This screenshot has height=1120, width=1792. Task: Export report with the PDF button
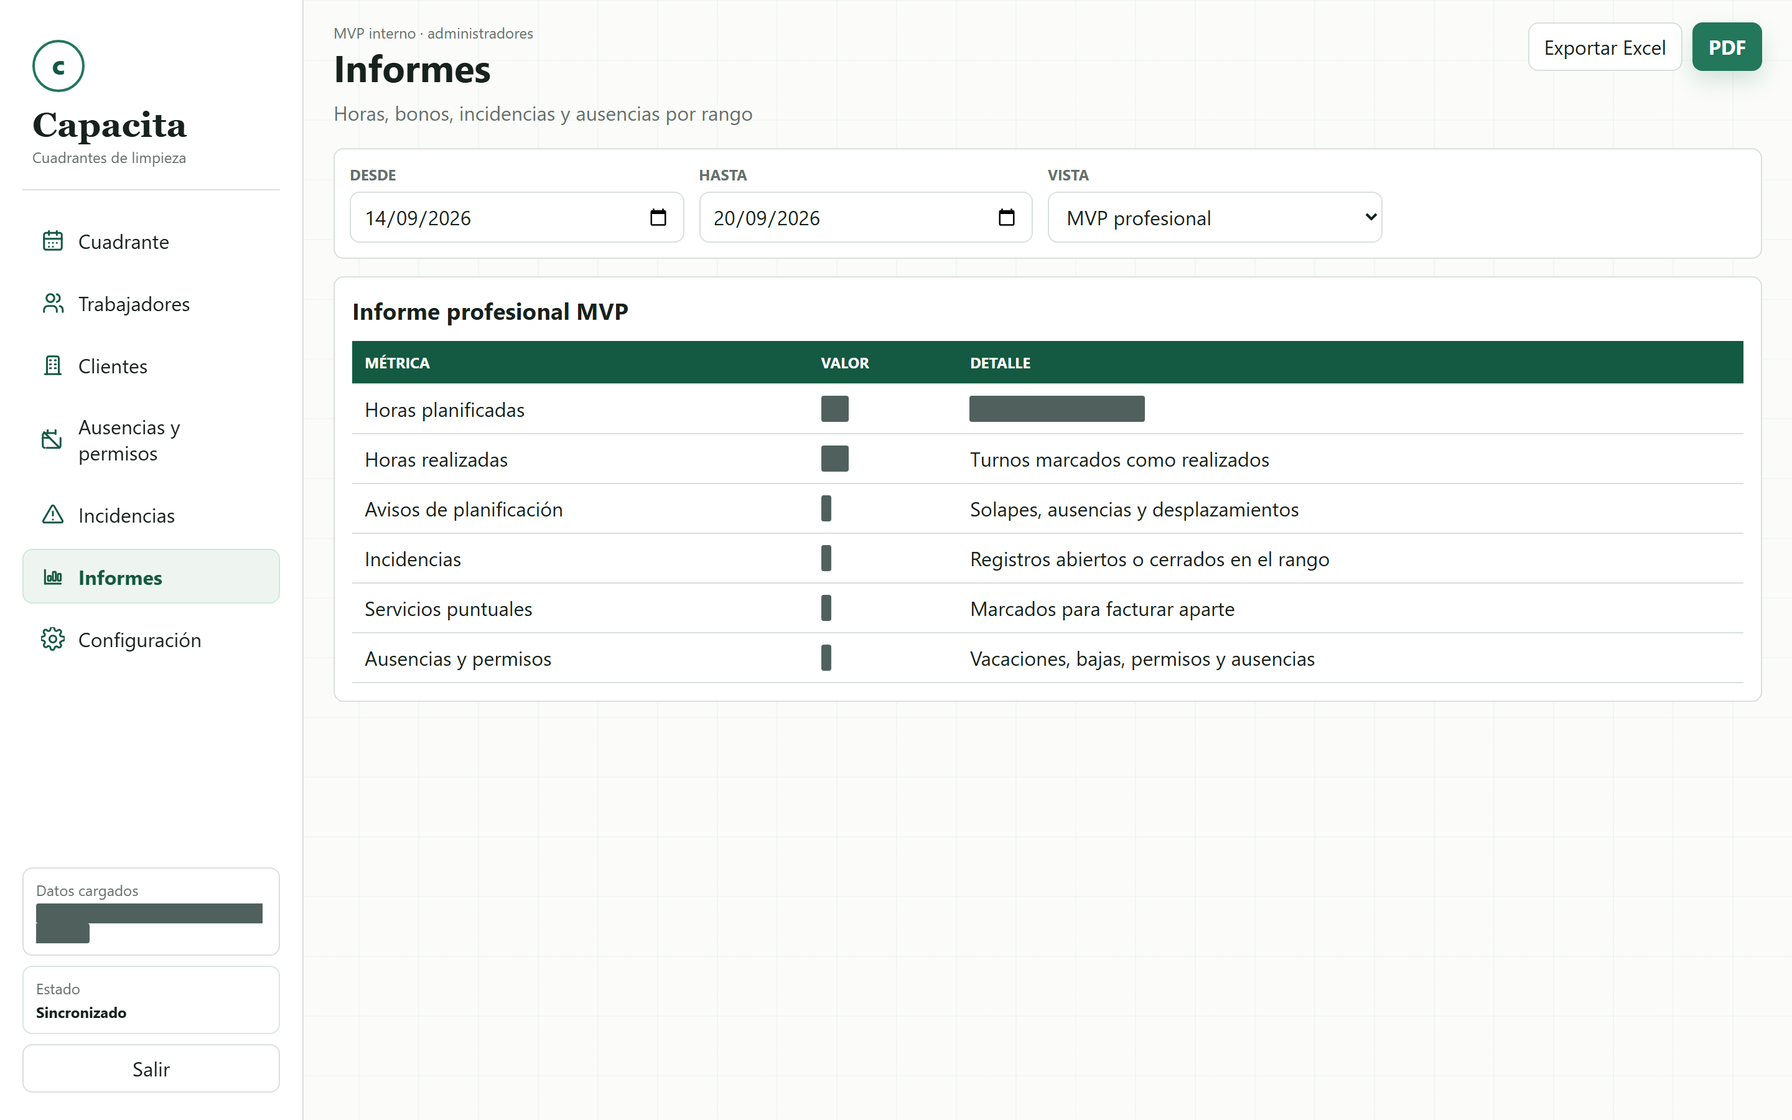click(x=1727, y=47)
